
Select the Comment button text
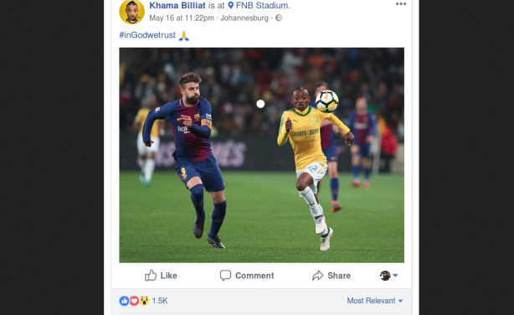pyautogui.click(x=254, y=276)
